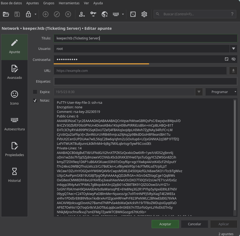Click the password strength bar
Image resolution: width=240 pixels, height=236 pixels.
tap(101, 64)
